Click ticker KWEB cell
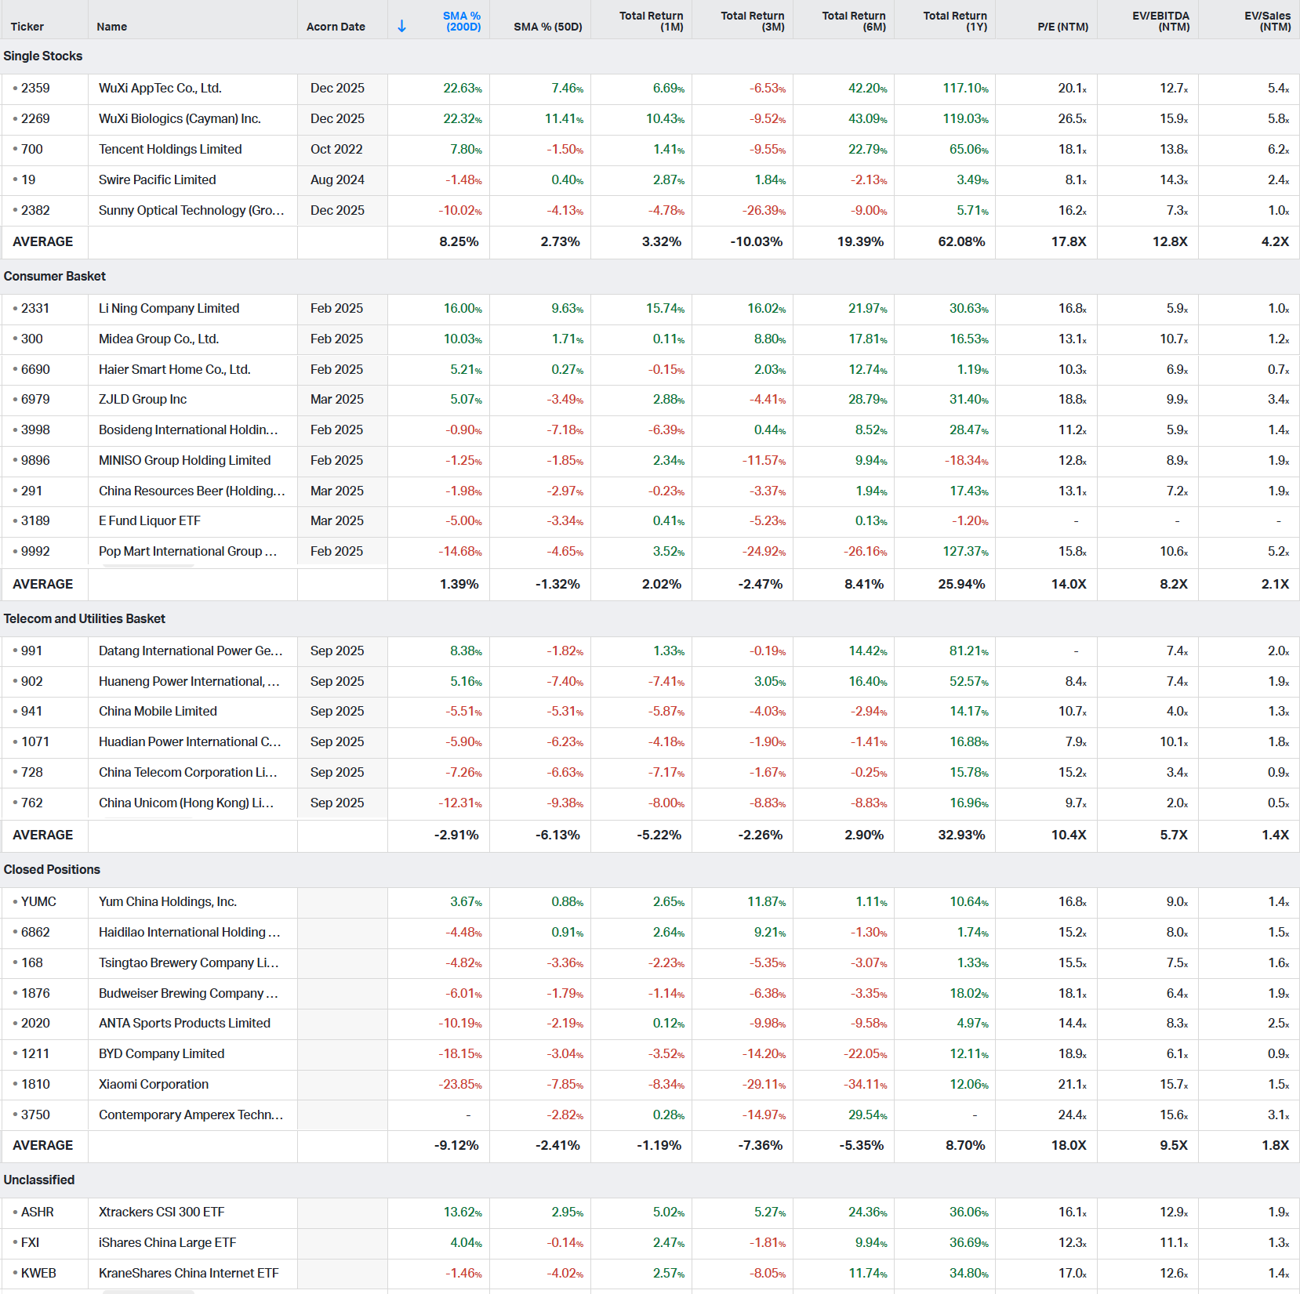Image resolution: width=1300 pixels, height=1294 pixels. [38, 1274]
